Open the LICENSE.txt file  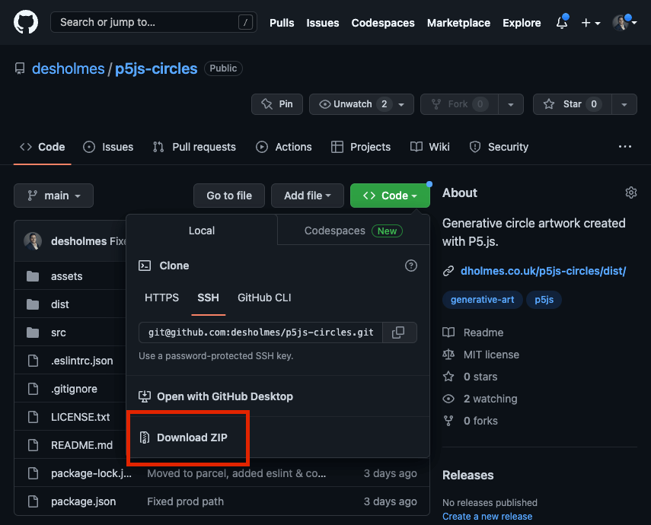(80, 417)
